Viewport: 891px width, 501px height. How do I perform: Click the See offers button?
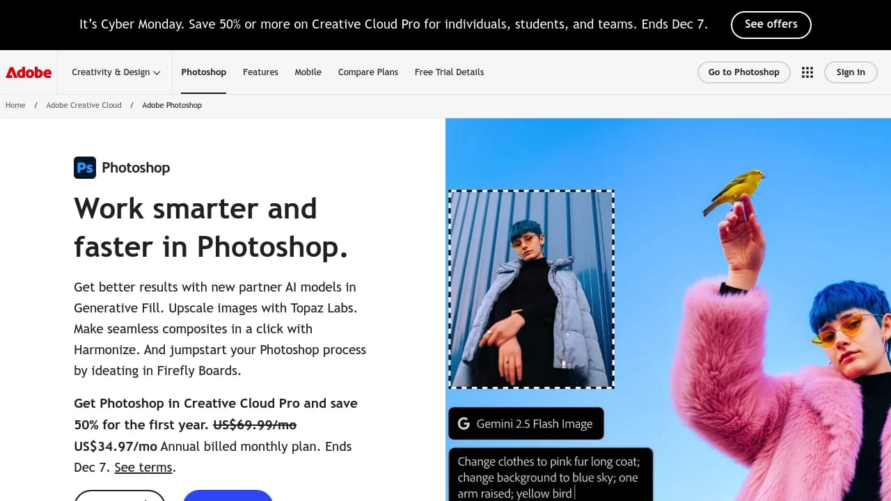[771, 24]
